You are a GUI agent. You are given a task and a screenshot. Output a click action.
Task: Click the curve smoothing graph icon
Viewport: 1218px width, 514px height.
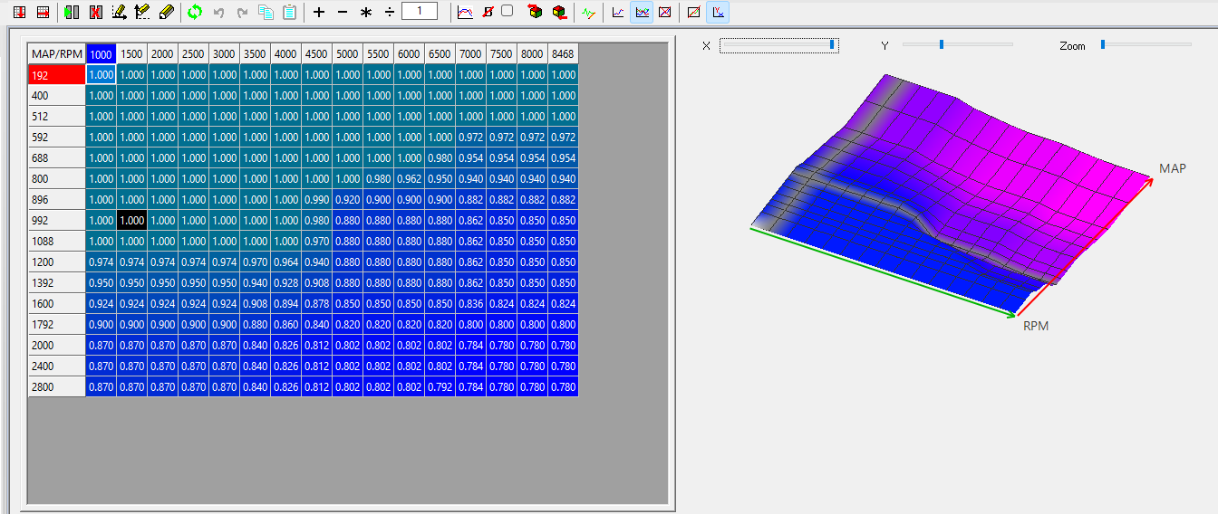[x=465, y=13]
